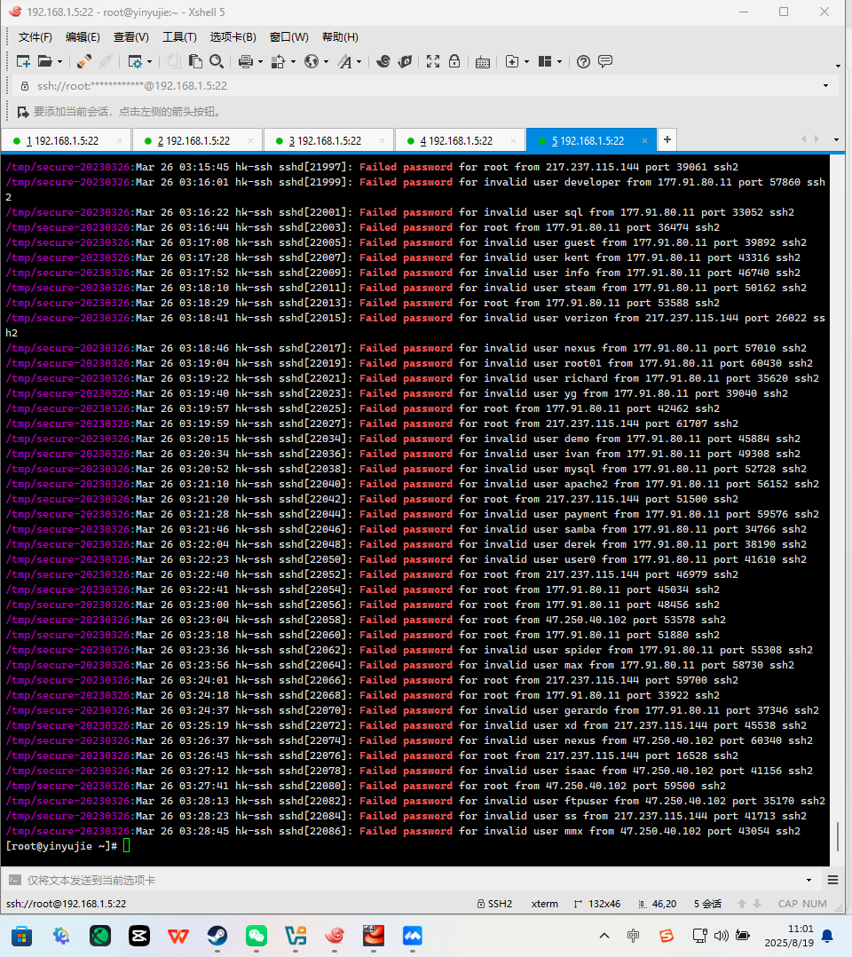Click the lock screen padlock icon
The image size is (852, 957).
[x=454, y=61]
